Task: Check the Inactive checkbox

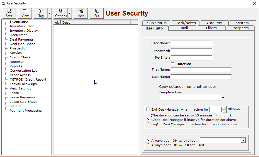Action: pos(172,64)
